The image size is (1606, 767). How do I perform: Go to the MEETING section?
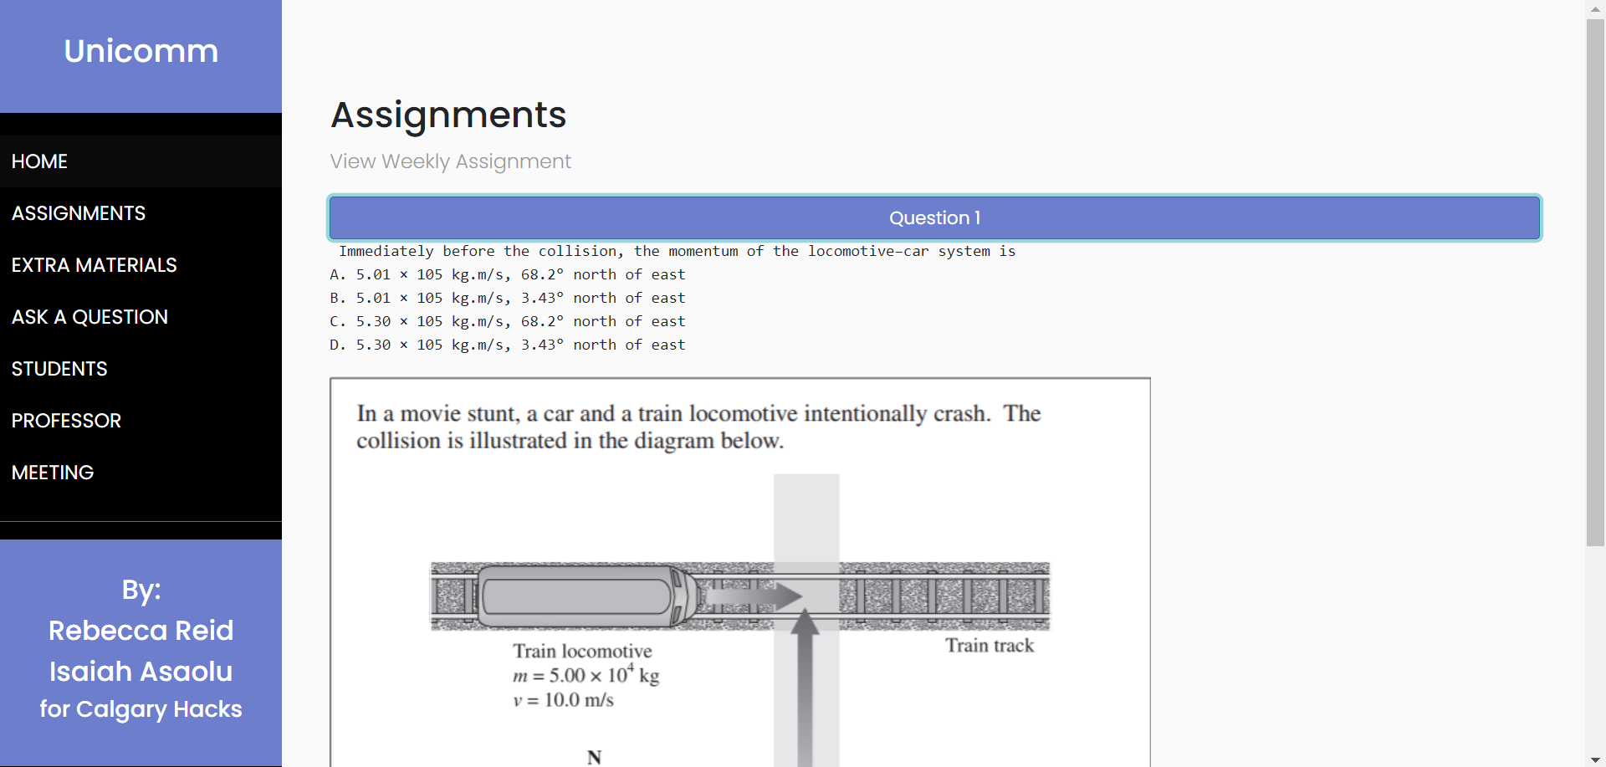53,473
